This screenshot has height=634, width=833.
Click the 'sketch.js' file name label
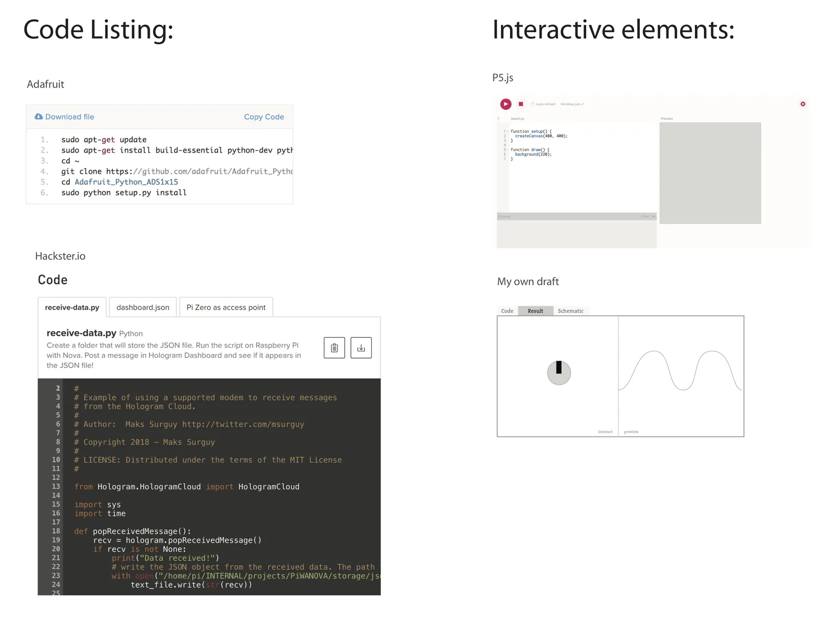point(517,119)
